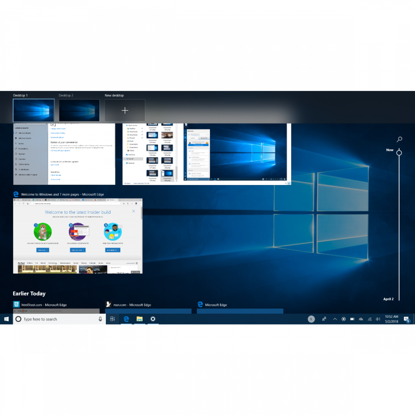Open the Start menu
Viewport: 415px width, 415px height.
(7, 319)
